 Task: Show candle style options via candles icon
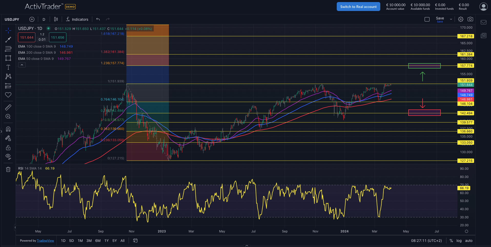tap(56, 19)
